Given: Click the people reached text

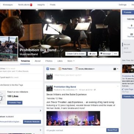Looking at the screenshot, I should pos(55,130).
